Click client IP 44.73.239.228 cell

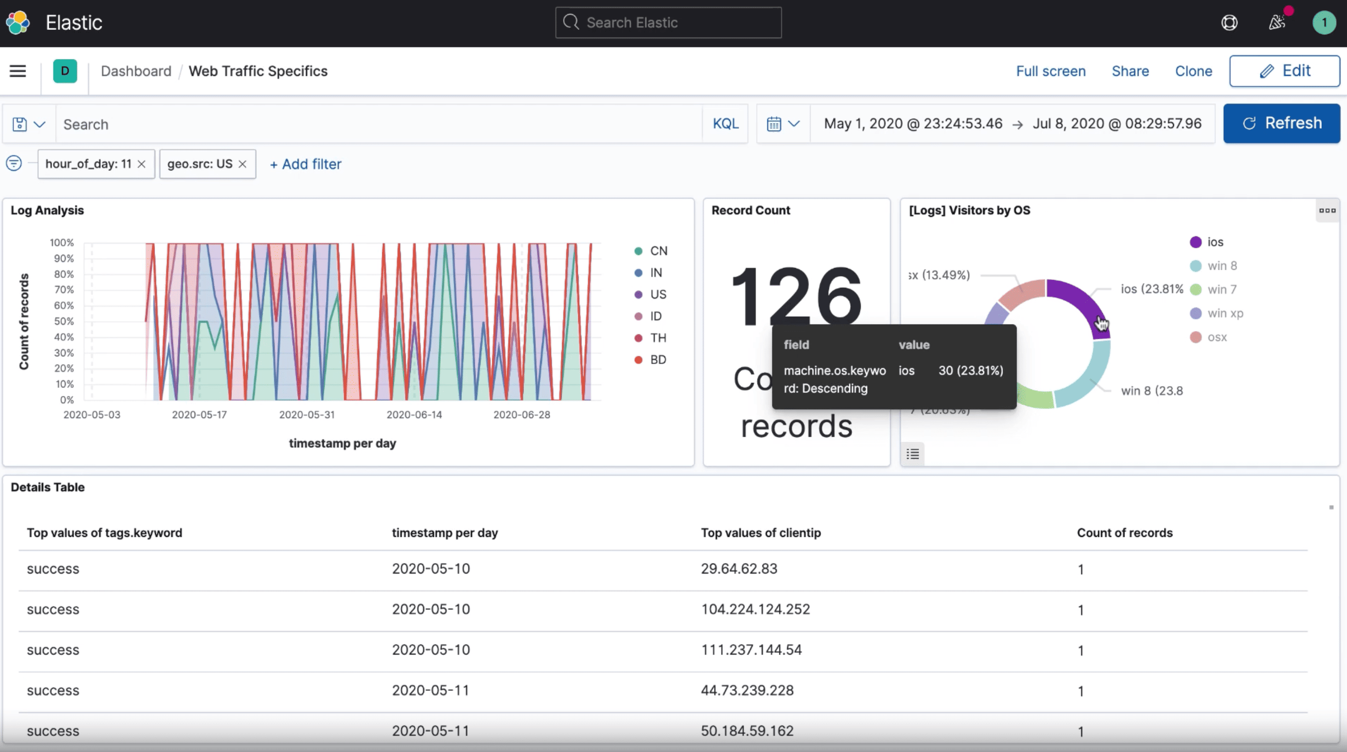747,690
